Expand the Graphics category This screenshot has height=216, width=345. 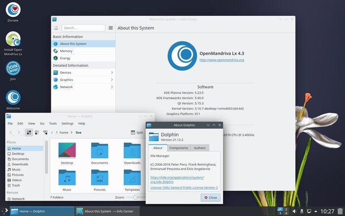click(83, 79)
